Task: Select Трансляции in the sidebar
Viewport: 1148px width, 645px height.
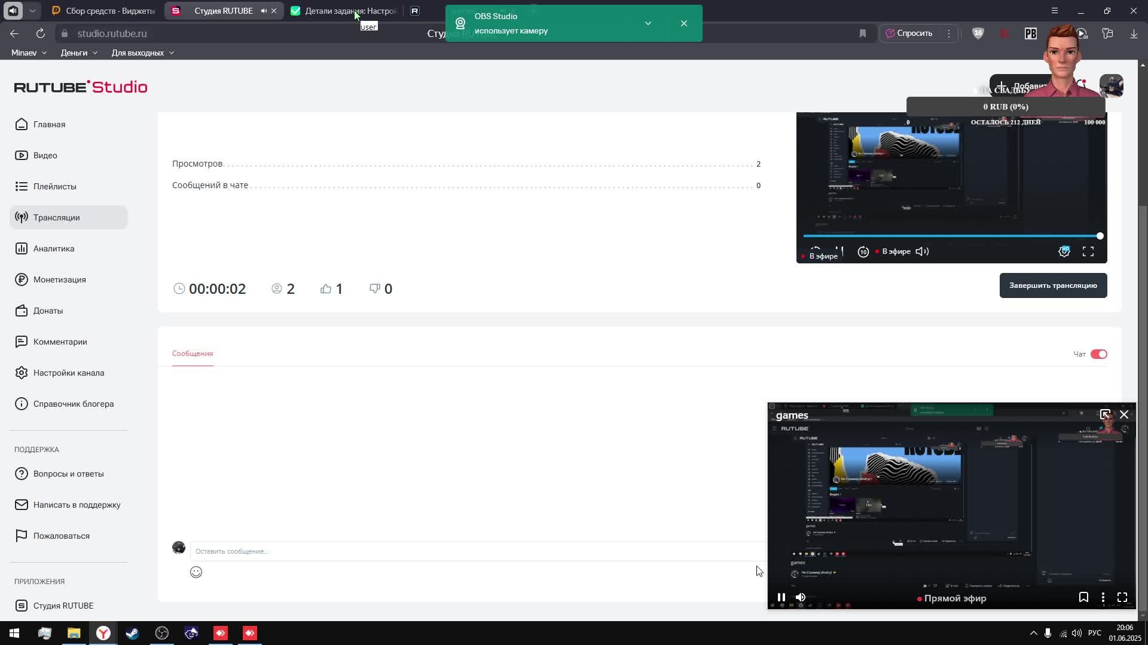Action: click(x=69, y=217)
